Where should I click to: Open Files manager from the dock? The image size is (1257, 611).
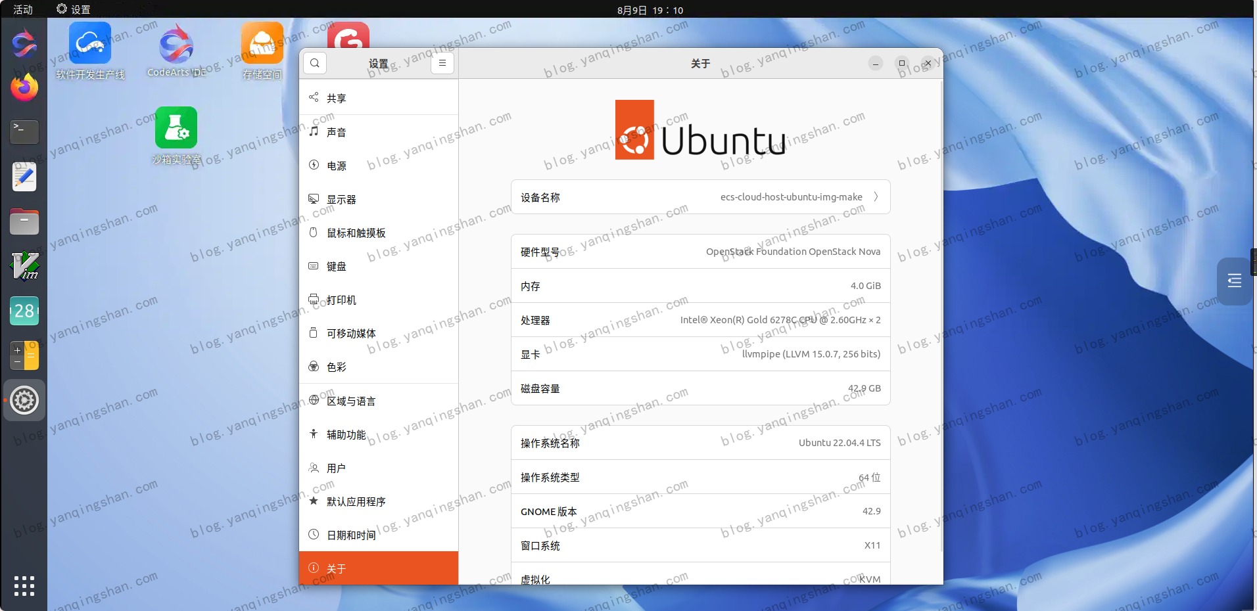click(x=24, y=221)
